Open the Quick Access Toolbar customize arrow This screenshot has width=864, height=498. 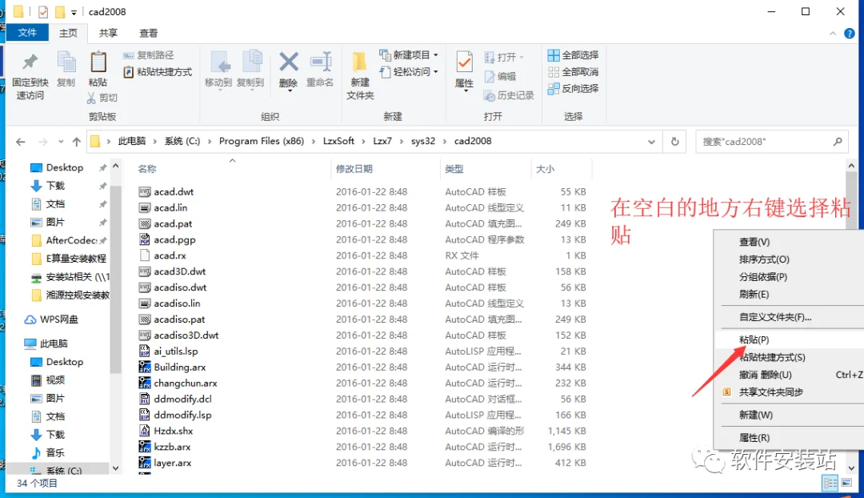pyautogui.click(x=74, y=12)
